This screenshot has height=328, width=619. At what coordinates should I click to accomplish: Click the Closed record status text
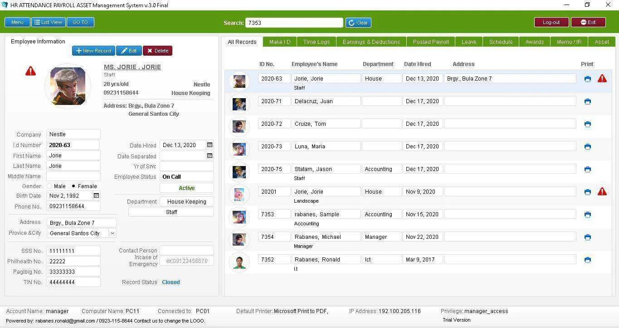(x=171, y=282)
